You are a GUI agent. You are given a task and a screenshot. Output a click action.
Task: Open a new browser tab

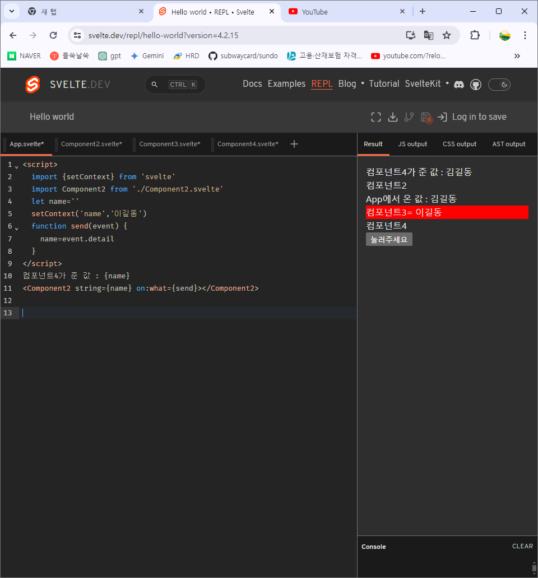[423, 11]
